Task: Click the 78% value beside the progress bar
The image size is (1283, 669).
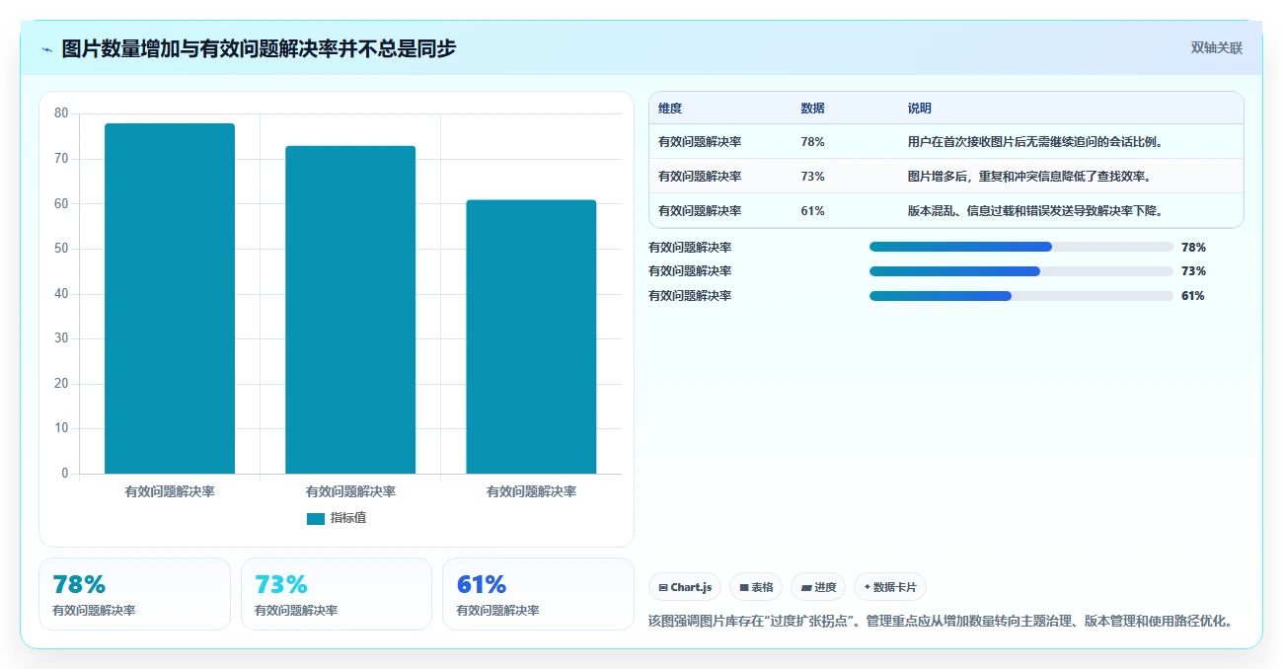Action: click(x=1193, y=248)
